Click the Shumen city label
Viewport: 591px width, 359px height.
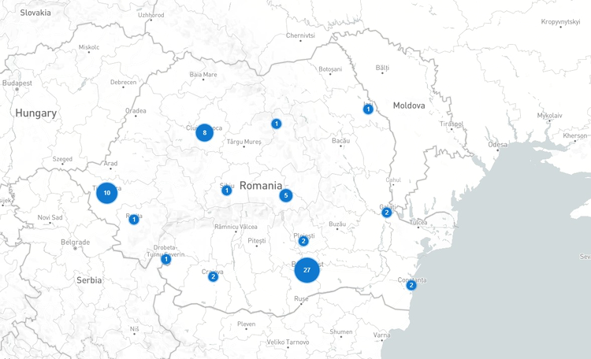(341, 332)
